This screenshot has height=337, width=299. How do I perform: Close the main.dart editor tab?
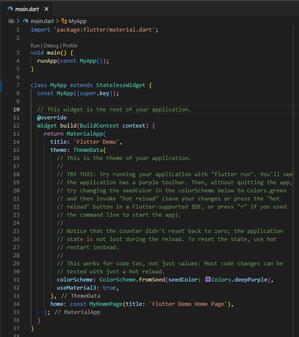click(x=46, y=9)
